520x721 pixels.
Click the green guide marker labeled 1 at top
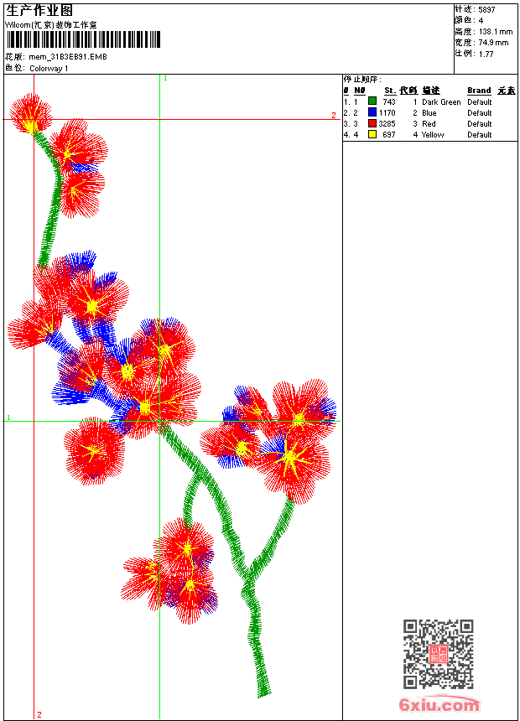click(165, 79)
